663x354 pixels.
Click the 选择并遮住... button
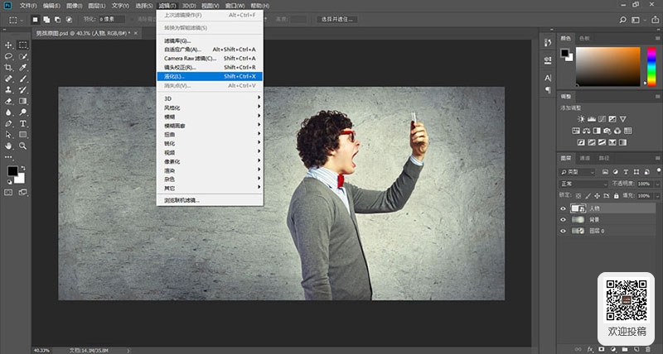pyautogui.click(x=337, y=19)
